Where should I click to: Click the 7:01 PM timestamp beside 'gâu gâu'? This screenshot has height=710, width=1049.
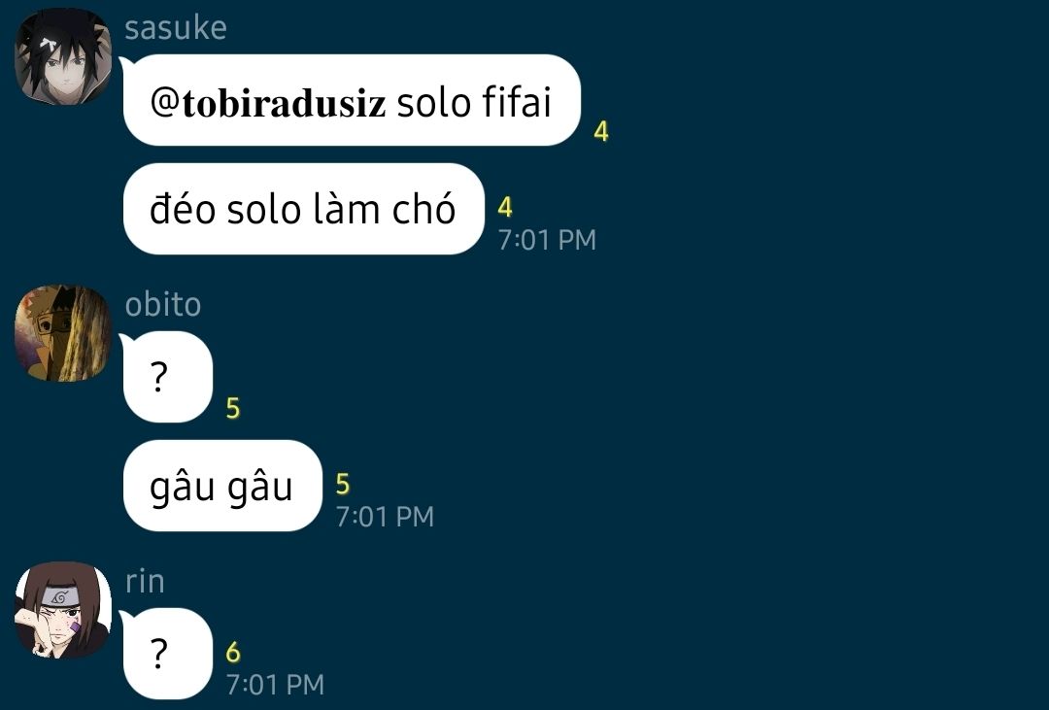point(385,517)
